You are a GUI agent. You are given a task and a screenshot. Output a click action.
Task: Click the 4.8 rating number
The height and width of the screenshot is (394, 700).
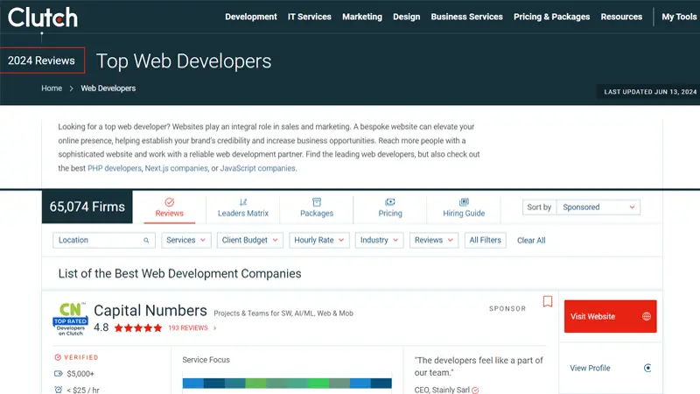coord(101,327)
